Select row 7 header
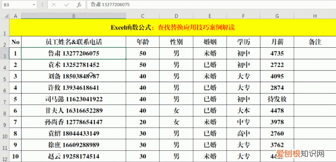 (x=5, y=99)
